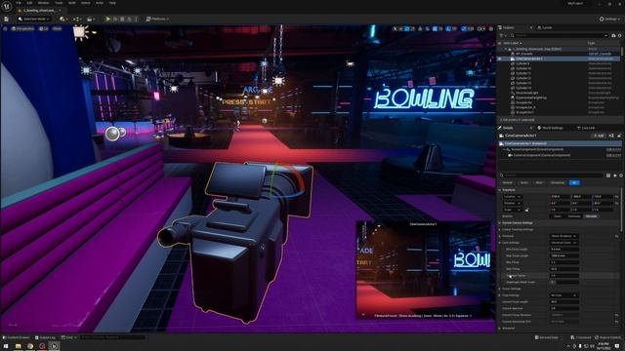The image size is (625, 351).
Task: Open the quick add content icon menu
Action: click(62, 19)
